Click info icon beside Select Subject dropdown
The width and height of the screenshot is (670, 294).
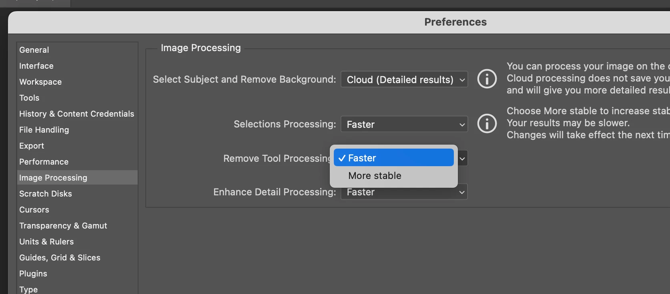tap(487, 79)
